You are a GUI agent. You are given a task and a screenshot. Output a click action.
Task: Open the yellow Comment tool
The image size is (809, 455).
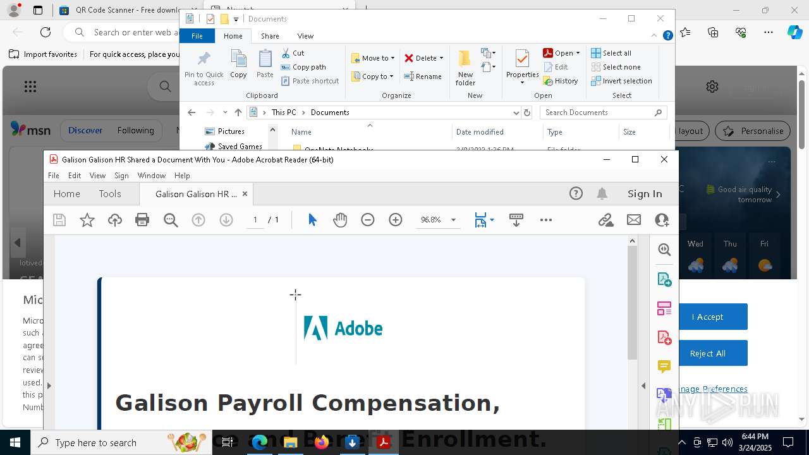(664, 367)
